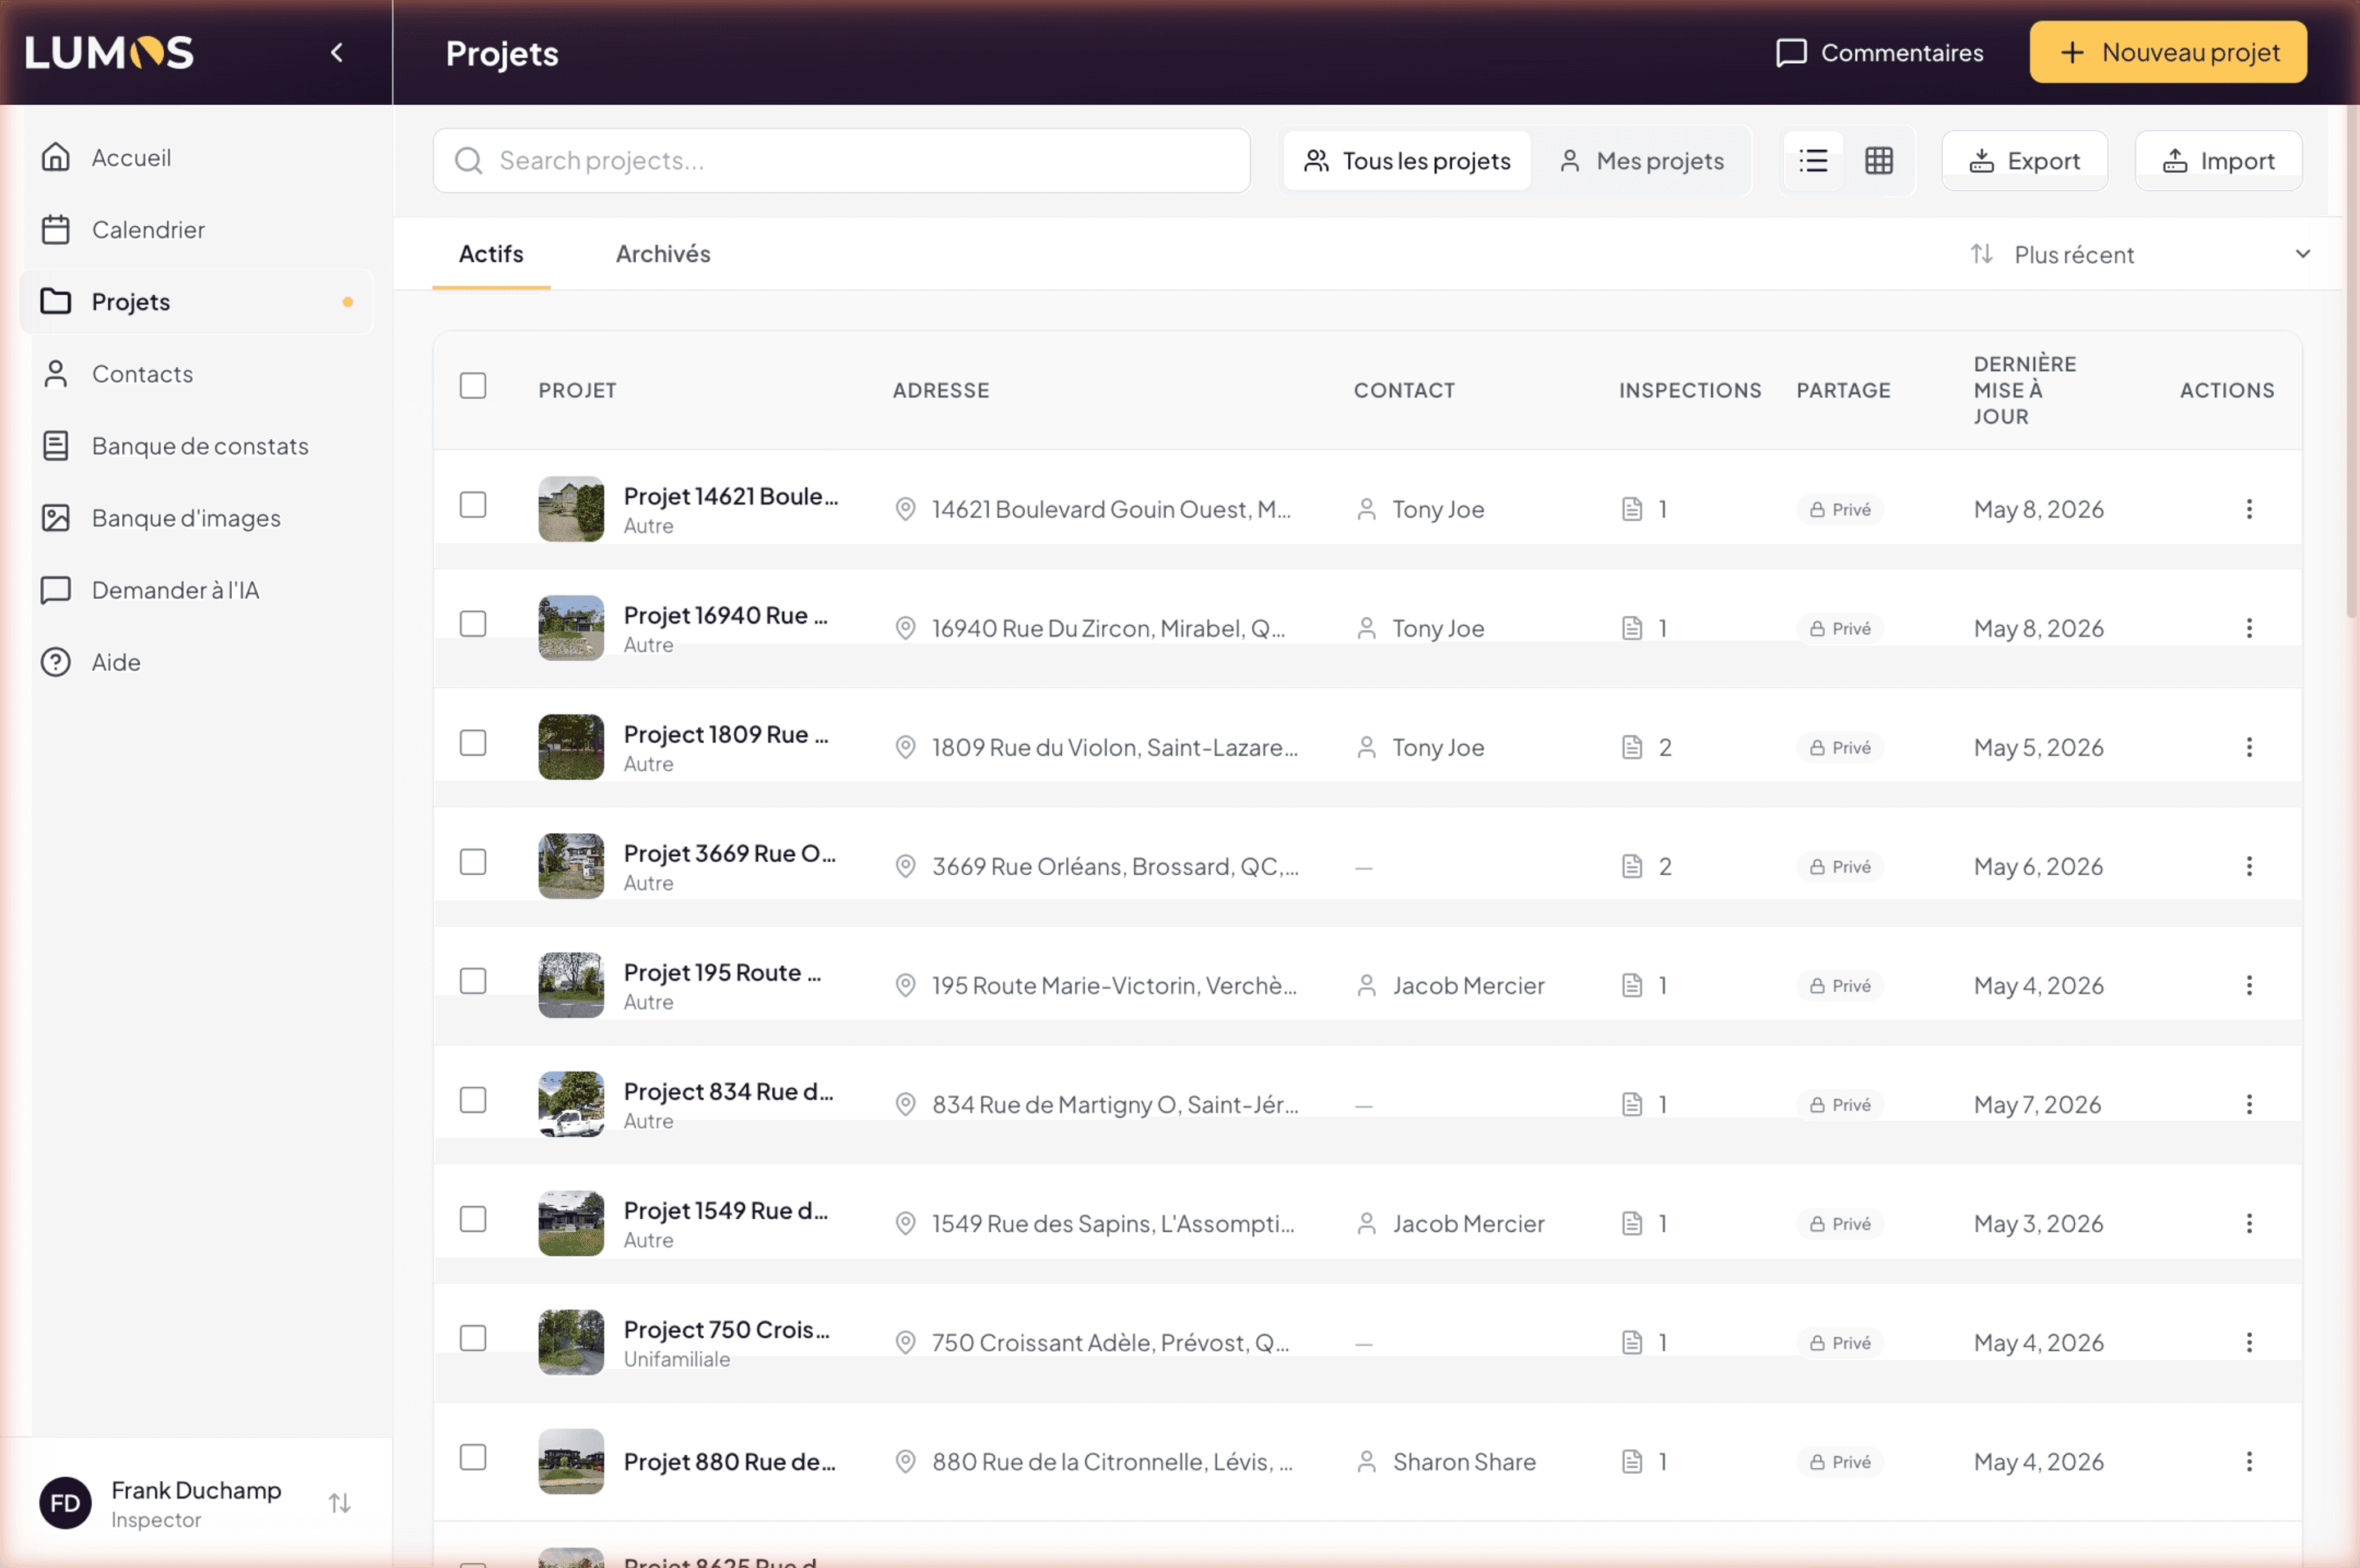Create a Nouveau projet
This screenshot has height=1568, width=2360.
click(x=2167, y=52)
